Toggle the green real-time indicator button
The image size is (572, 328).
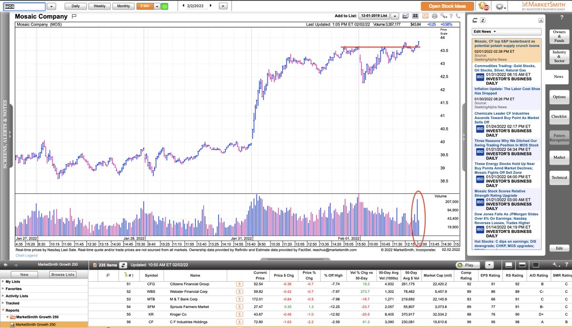coord(164,6)
